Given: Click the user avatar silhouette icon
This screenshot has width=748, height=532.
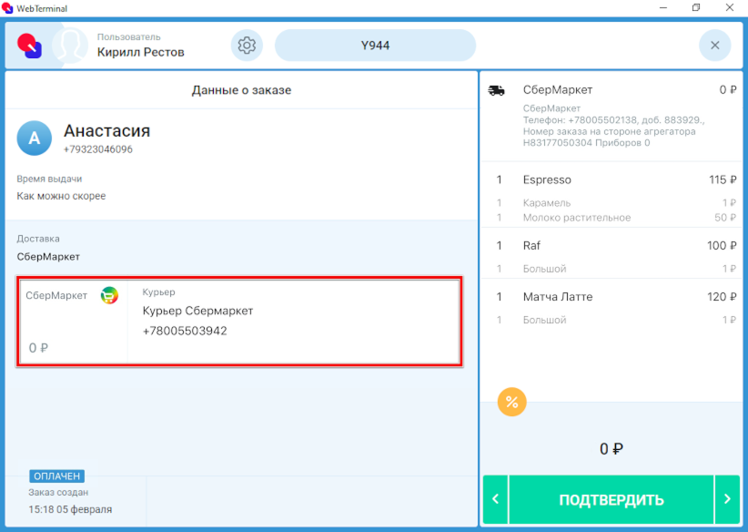Looking at the screenshot, I should coord(70,46).
